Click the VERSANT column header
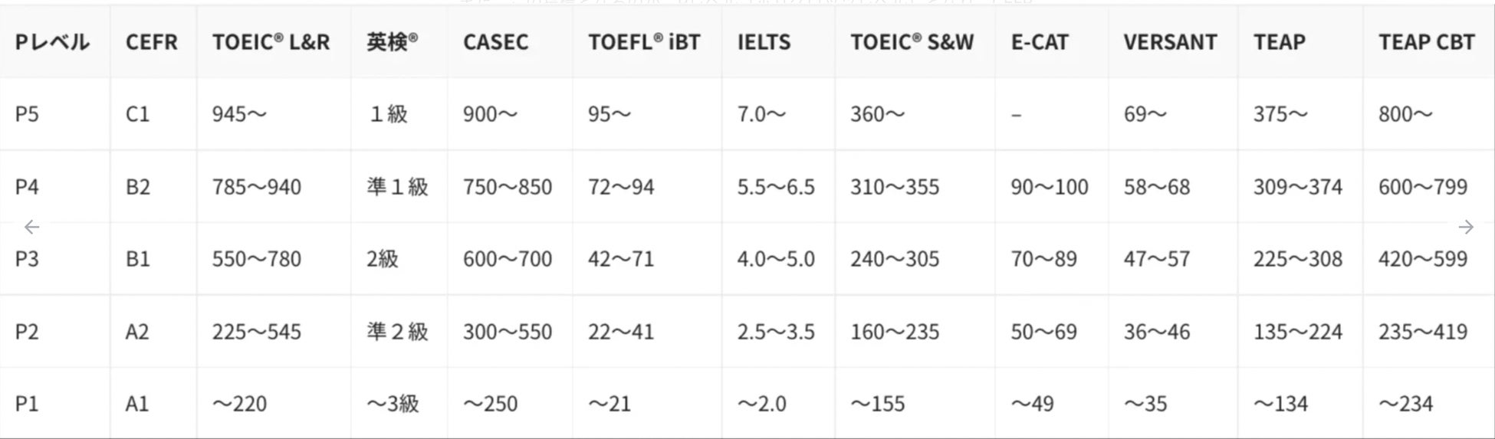Viewport: 1495px width, 439px height. pos(1170,42)
